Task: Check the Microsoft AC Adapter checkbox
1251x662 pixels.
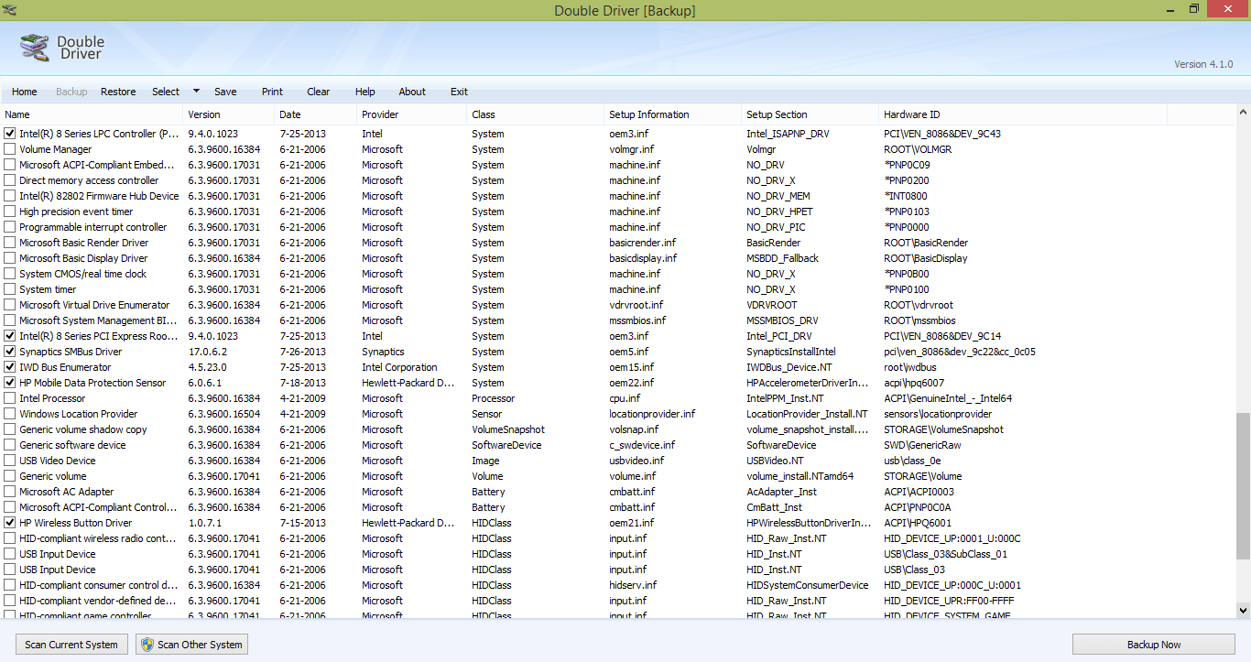Action: click(x=10, y=492)
